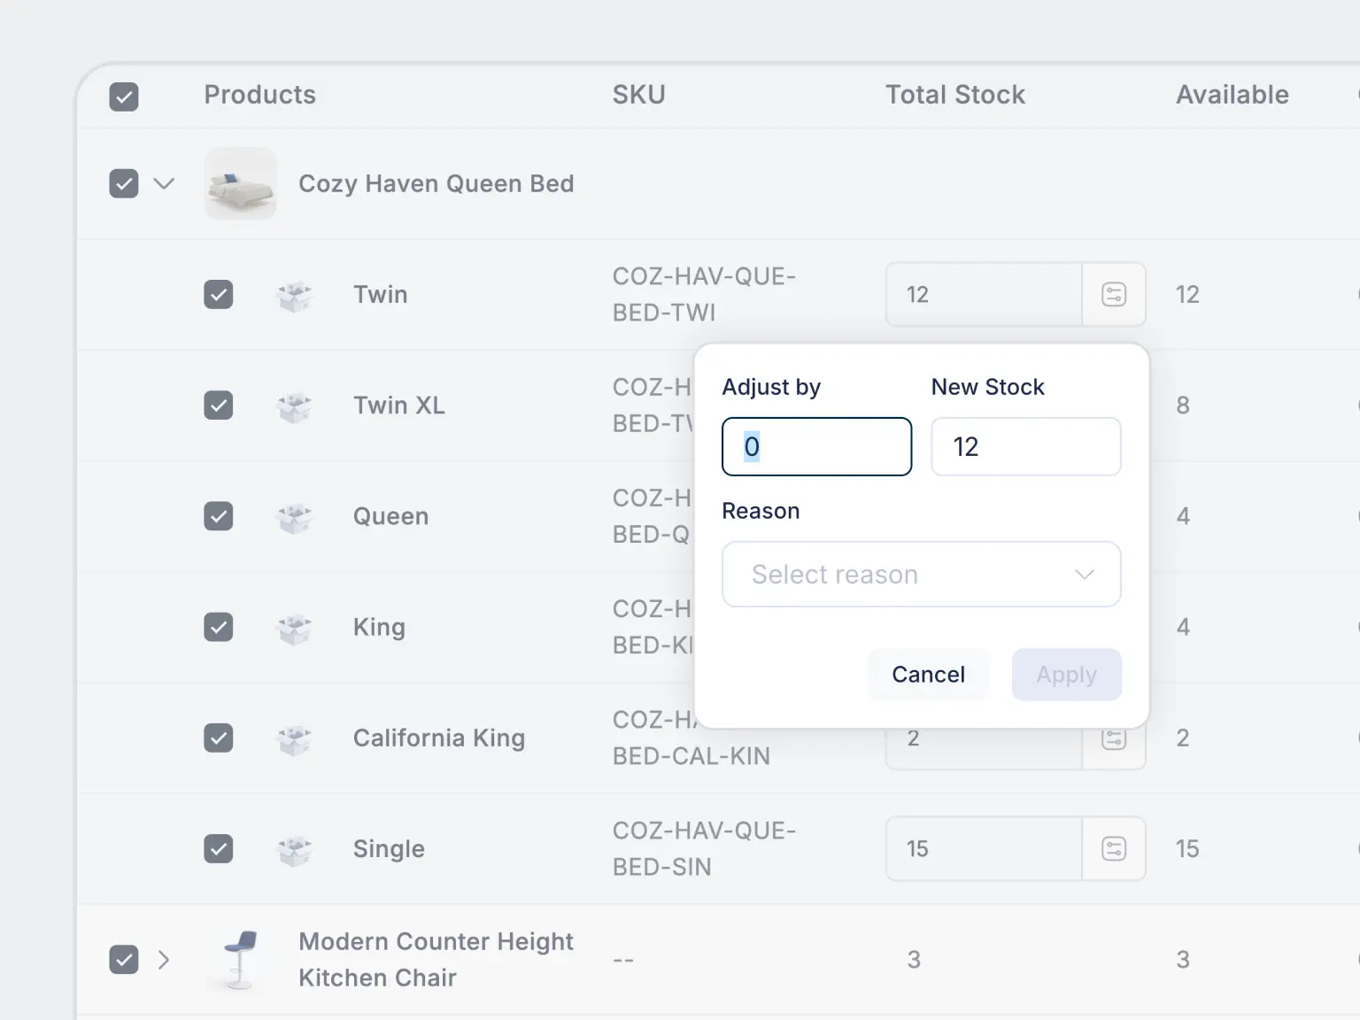1360x1020 pixels.
Task: Click the Products column header
Action: click(260, 95)
